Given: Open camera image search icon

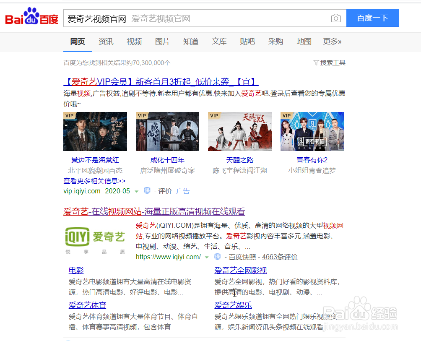Looking at the screenshot, I should click(335, 18).
